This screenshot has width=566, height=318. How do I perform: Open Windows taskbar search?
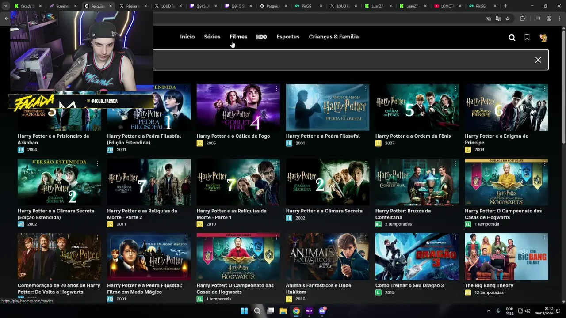point(257,311)
